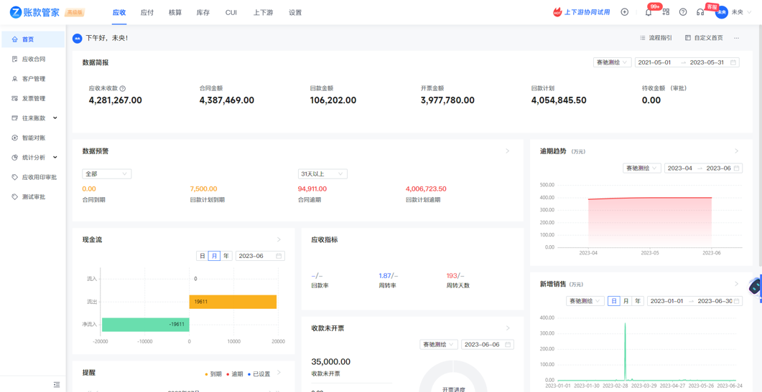
Task: Switch to the 应收 top tab
Action: [x=119, y=13]
